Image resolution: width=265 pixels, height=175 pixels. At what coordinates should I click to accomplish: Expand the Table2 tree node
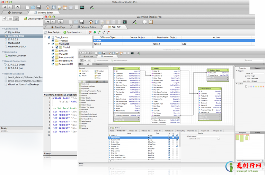[x=53, y=47]
